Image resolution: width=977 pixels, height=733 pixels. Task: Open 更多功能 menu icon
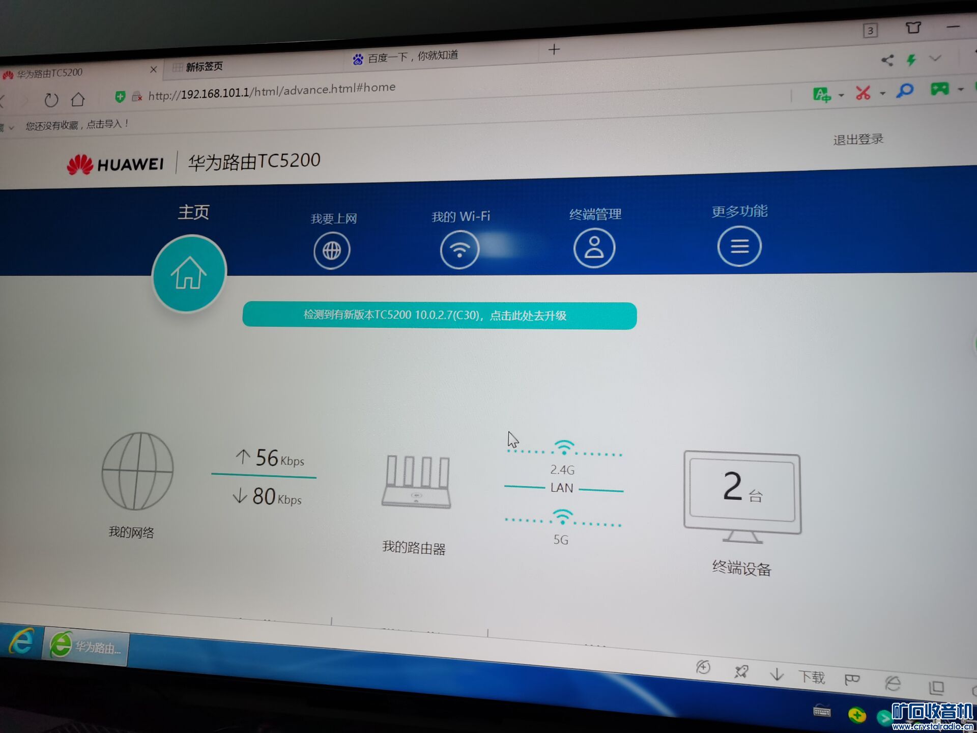pyautogui.click(x=739, y=246)
